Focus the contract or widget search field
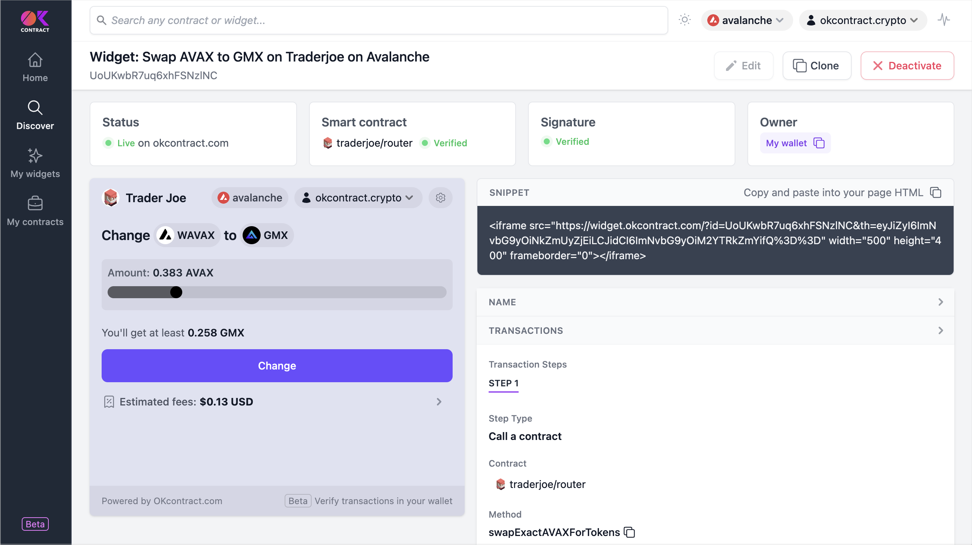Viewport: 972px width, 545px height. coord(378,20)
